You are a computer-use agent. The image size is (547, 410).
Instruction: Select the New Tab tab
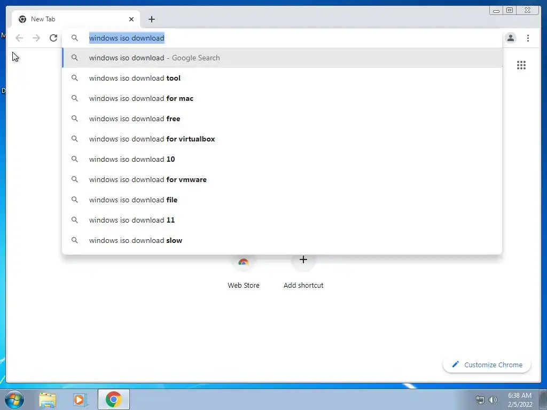click(76, 19)
